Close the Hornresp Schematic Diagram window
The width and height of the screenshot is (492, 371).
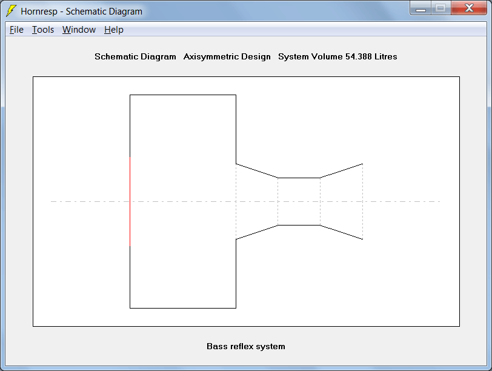tap(469, 8)
